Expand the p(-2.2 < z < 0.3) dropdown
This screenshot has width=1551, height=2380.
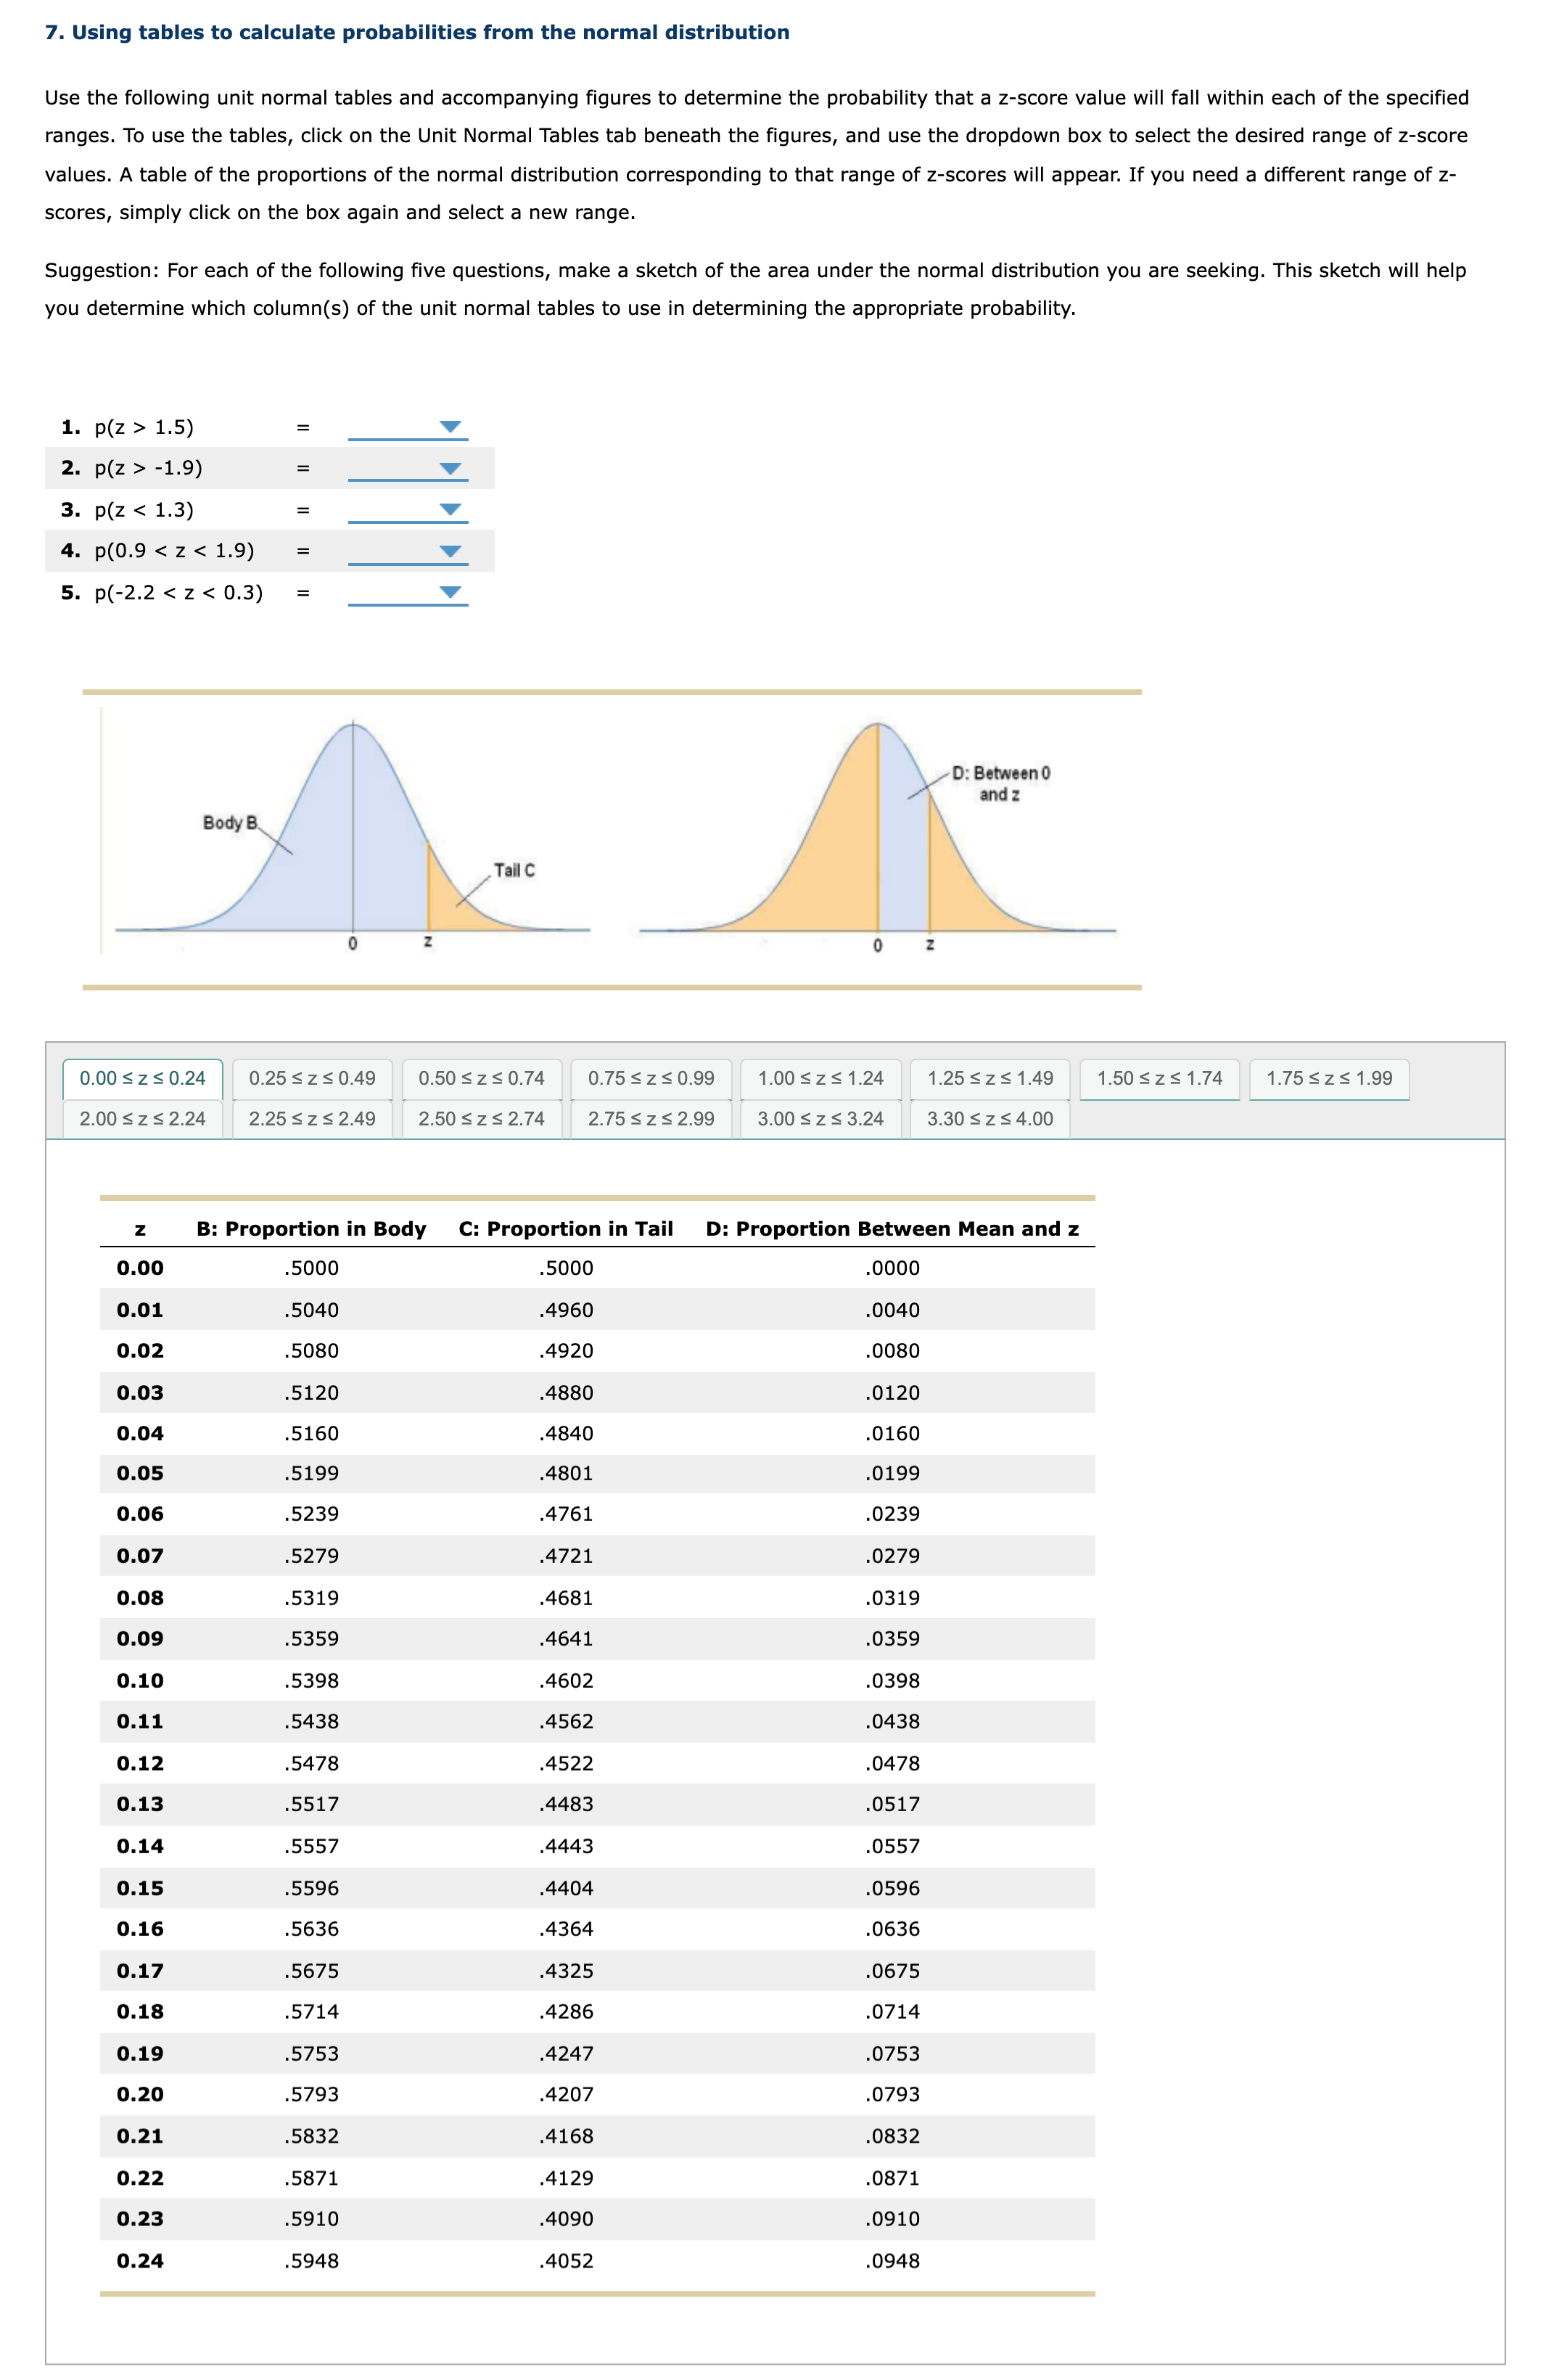tap(408, 593)
